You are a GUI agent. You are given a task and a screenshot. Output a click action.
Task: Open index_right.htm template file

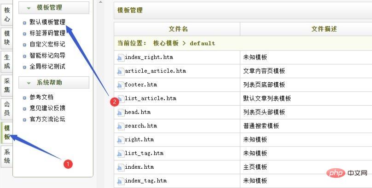pos(149,57)
